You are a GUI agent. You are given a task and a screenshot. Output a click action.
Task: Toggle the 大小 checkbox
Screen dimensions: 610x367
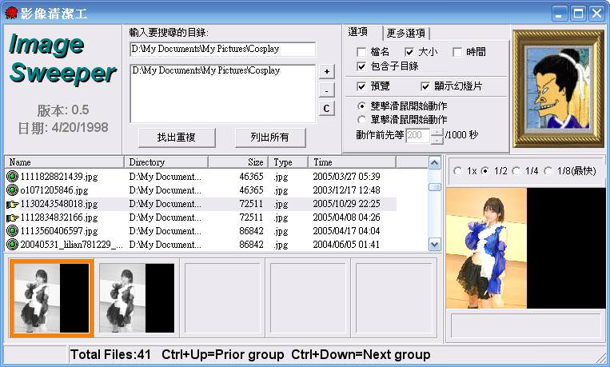tap(409, 52)
